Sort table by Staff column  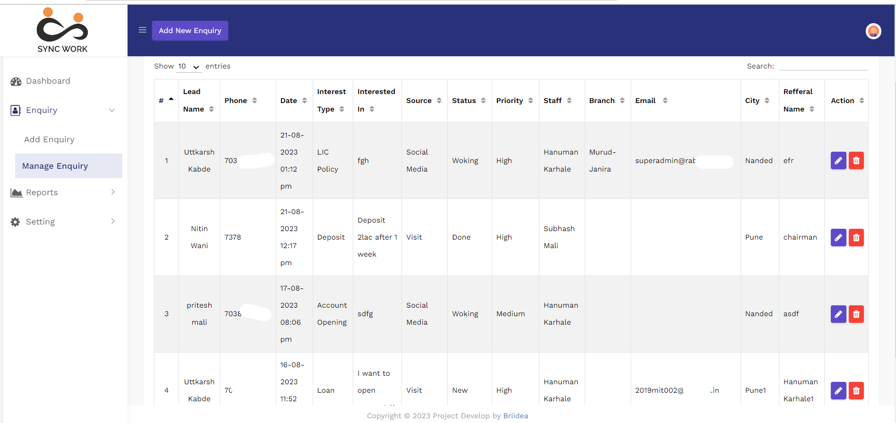[x=562, y=100]
